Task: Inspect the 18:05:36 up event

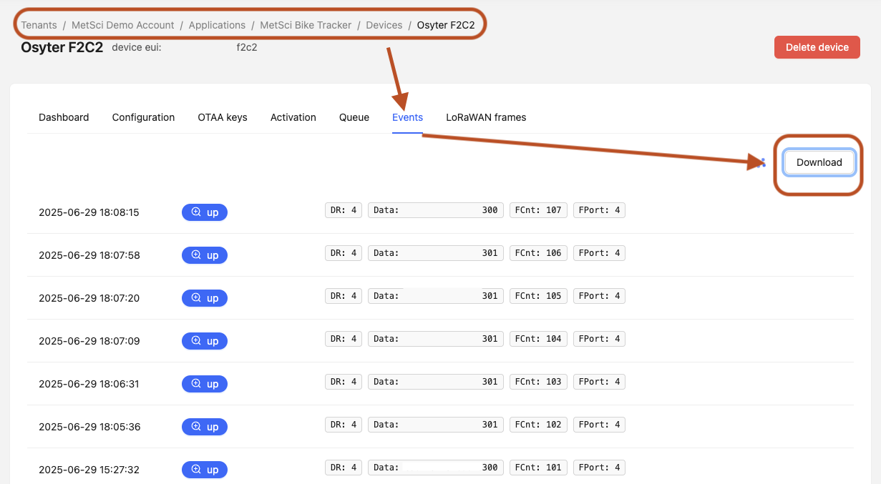Action: [x=204, y=427]
